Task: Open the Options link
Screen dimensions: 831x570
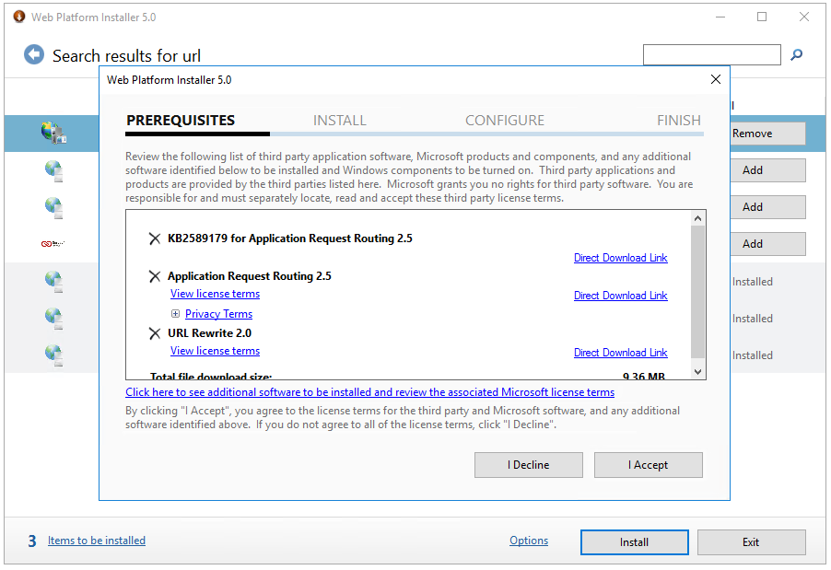Action: (x=529, y=541)
